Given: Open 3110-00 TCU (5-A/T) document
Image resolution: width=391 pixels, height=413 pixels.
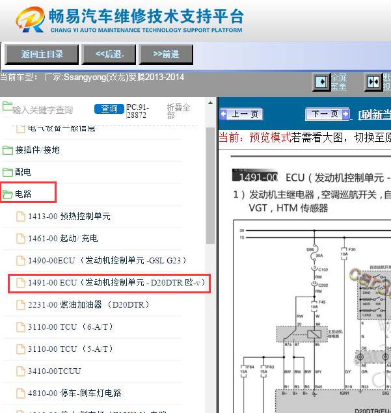Looking at the screenshot, I should coord(70,349).
